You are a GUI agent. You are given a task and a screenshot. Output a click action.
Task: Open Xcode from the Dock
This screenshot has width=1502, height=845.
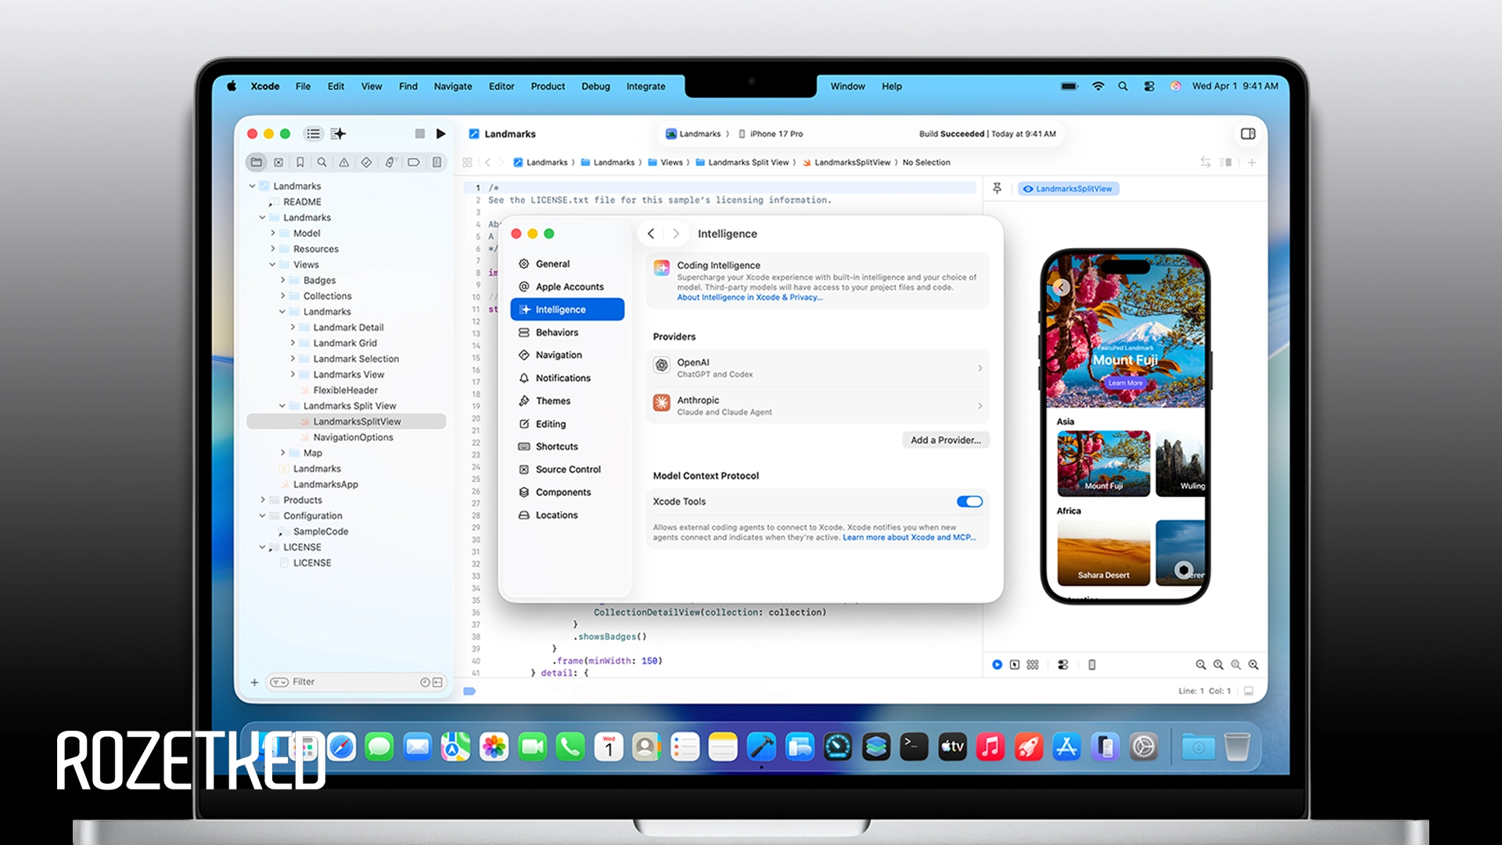760,747
